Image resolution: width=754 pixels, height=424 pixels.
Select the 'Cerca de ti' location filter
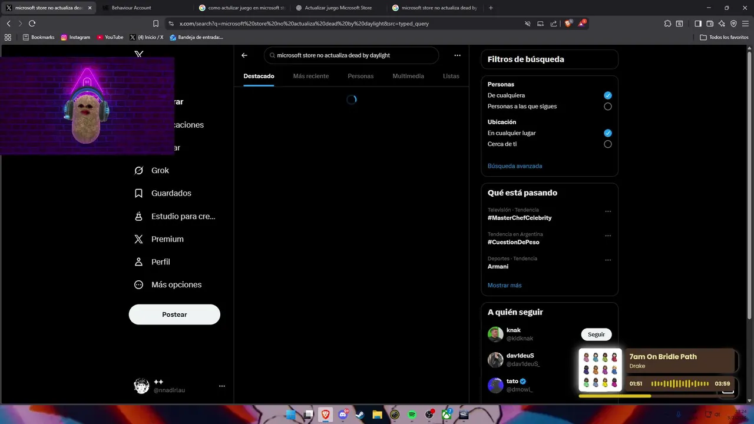pos(607,144)
